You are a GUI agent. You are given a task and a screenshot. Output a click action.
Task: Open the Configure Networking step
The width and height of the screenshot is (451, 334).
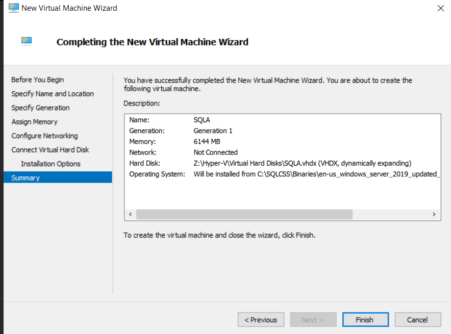(x=44, y=136)
